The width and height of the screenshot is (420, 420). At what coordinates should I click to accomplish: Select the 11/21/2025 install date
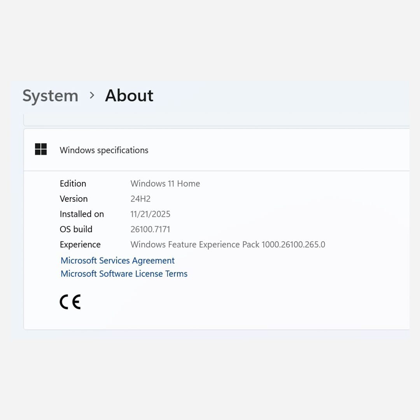pos(150,214)
